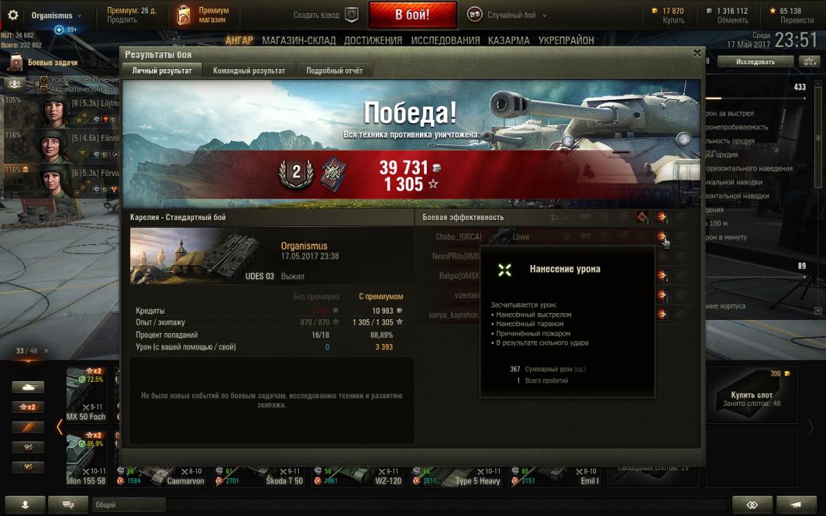Click the Исследовать button
Viewport: 826px width, 516px height.
[755, 62]
